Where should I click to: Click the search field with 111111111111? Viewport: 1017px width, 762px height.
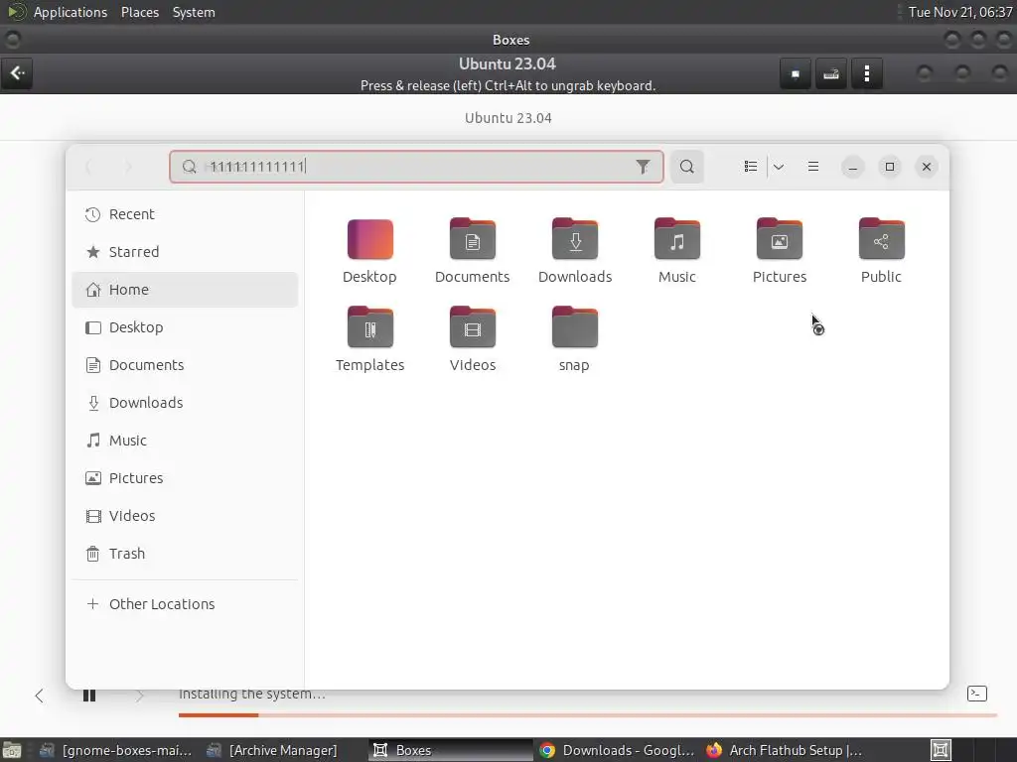(416, 167)
